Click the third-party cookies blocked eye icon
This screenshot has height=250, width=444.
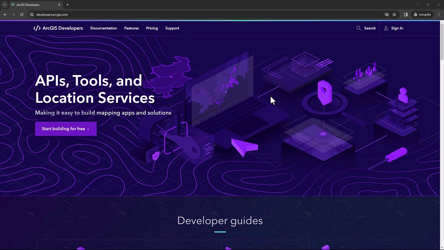[387, 15]
